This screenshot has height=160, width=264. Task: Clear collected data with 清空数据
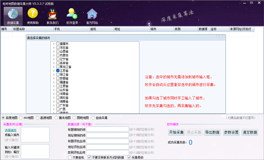point(250,132)
